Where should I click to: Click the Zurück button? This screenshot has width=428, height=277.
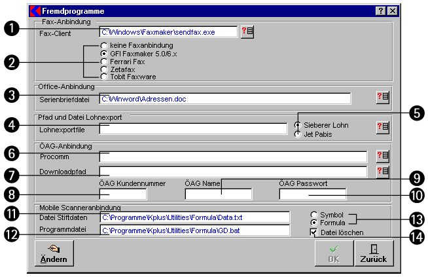pyautogui.click(x=373, y=253)
